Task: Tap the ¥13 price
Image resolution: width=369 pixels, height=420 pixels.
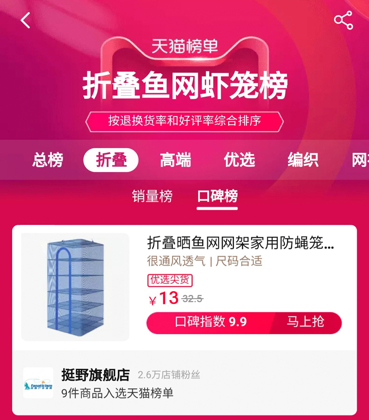Action: click(x=164, y=298)
